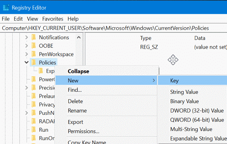Select the Run tree key label
Image resolution: width=227 pixels, height=144 pixels.
43,130
